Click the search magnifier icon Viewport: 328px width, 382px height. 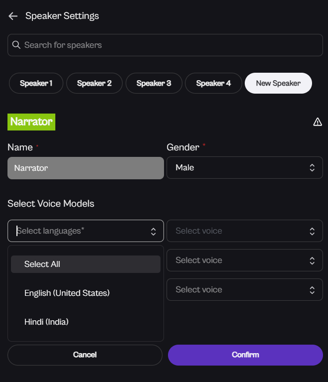click(16, 45)
